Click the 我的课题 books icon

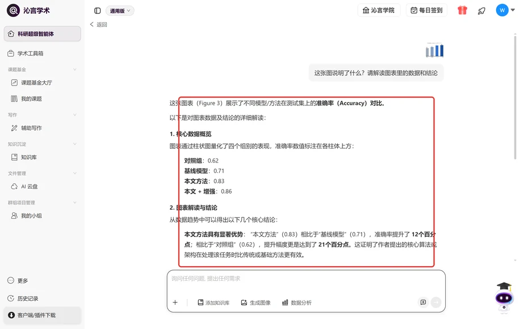[x=14, y=99]
